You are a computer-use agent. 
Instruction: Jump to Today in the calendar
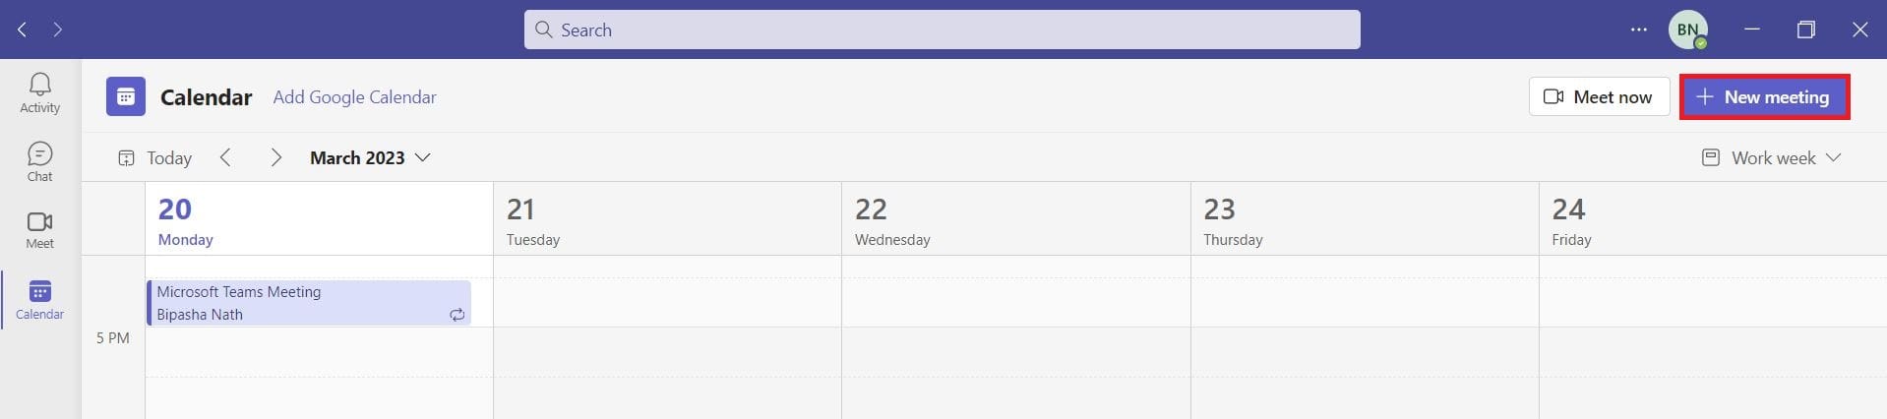(x=155, y=157)
